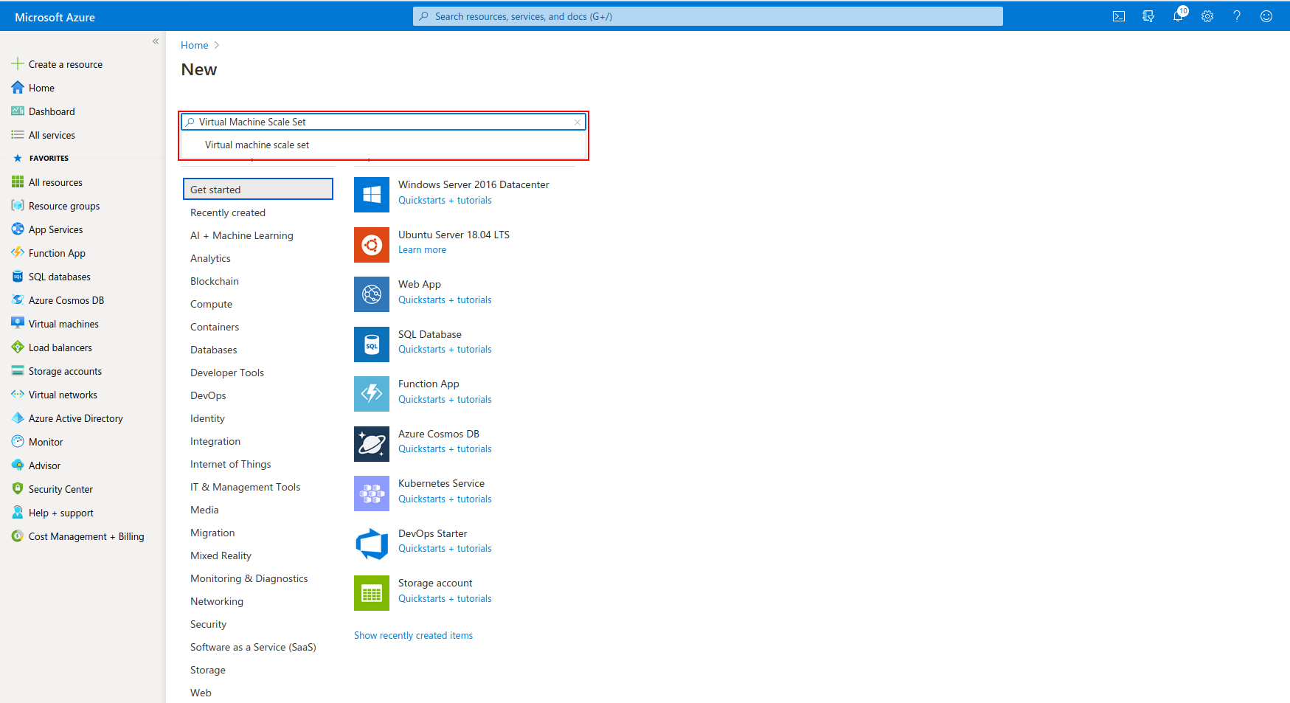
Task: Open Learn more under Ubuntu Server
Action: 422,250
